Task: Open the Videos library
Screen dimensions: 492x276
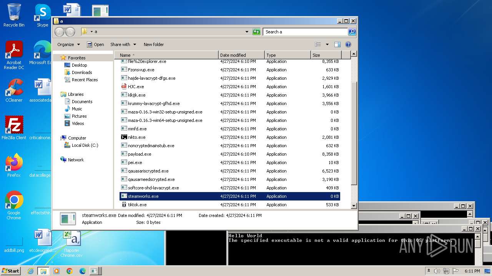Action: [x=78, y=123]
